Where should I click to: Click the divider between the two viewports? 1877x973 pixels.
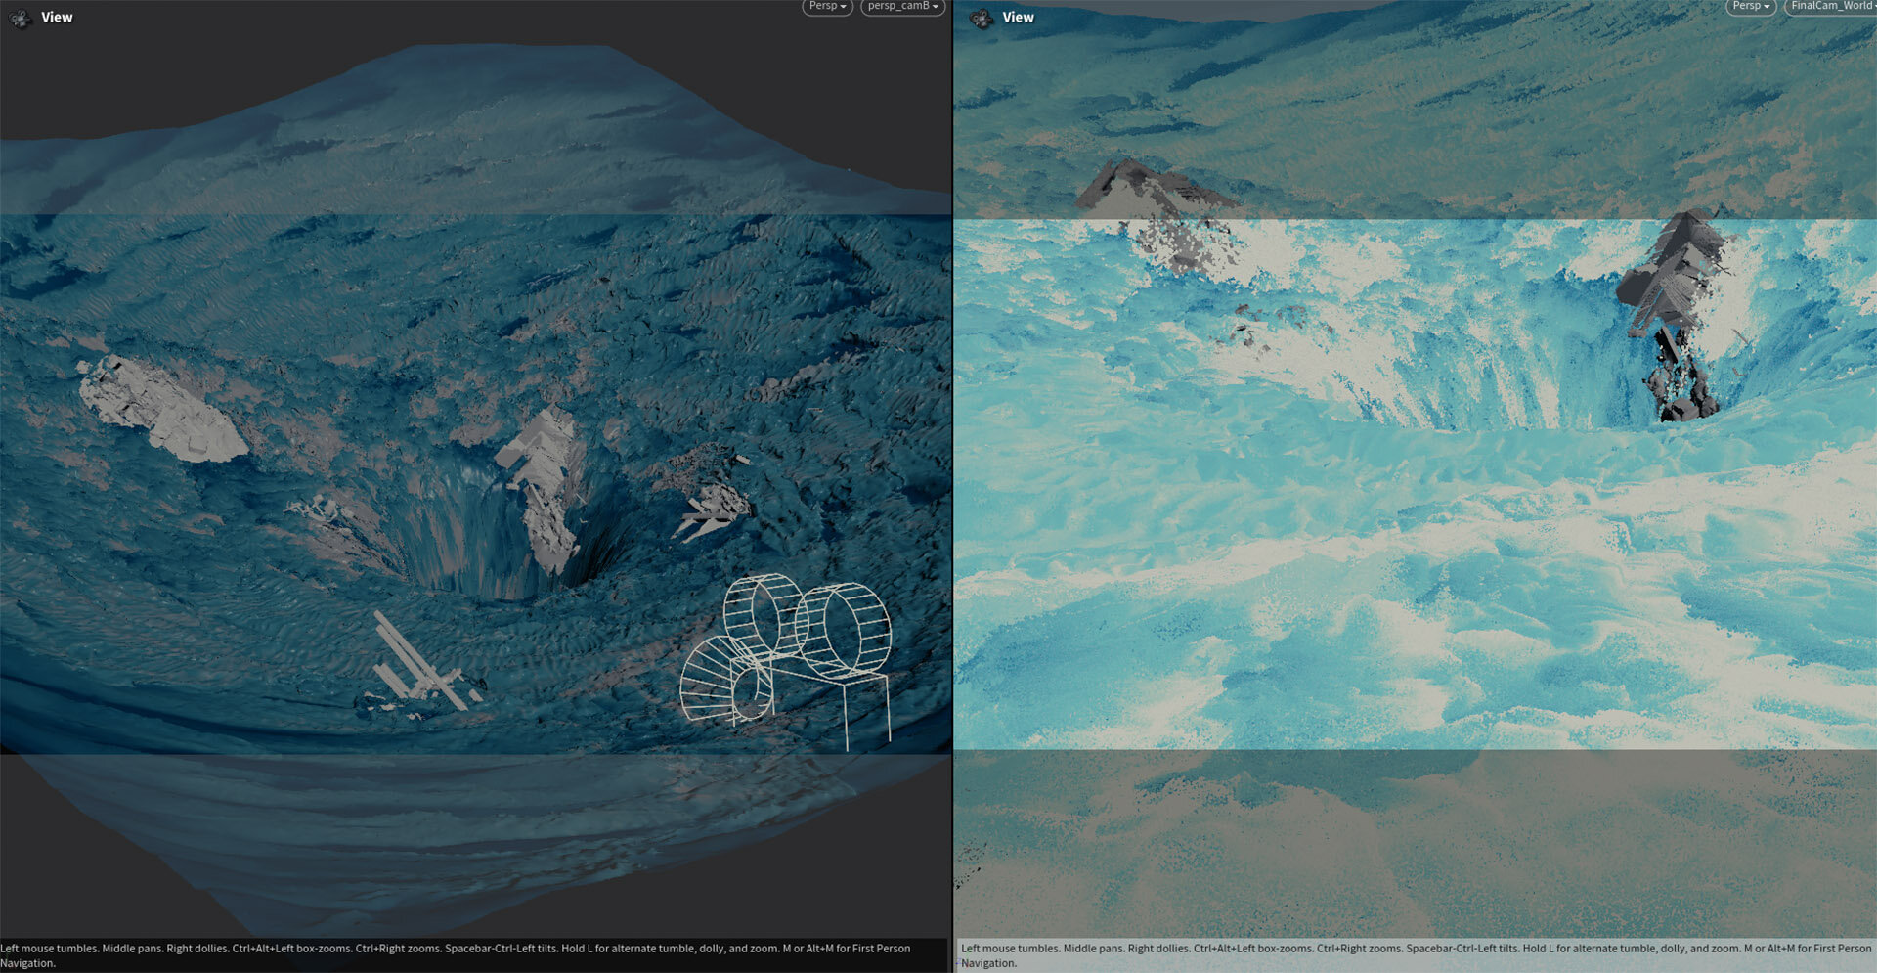[x=953, y=489]
